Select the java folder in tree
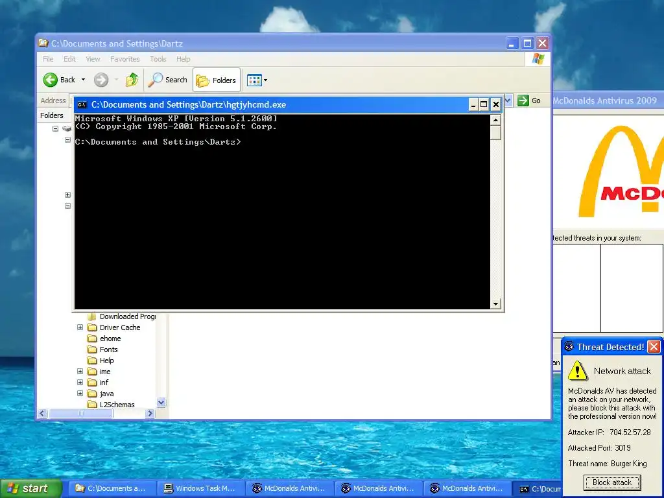This screenshot has height=498, width=664. tap(101, 394)
